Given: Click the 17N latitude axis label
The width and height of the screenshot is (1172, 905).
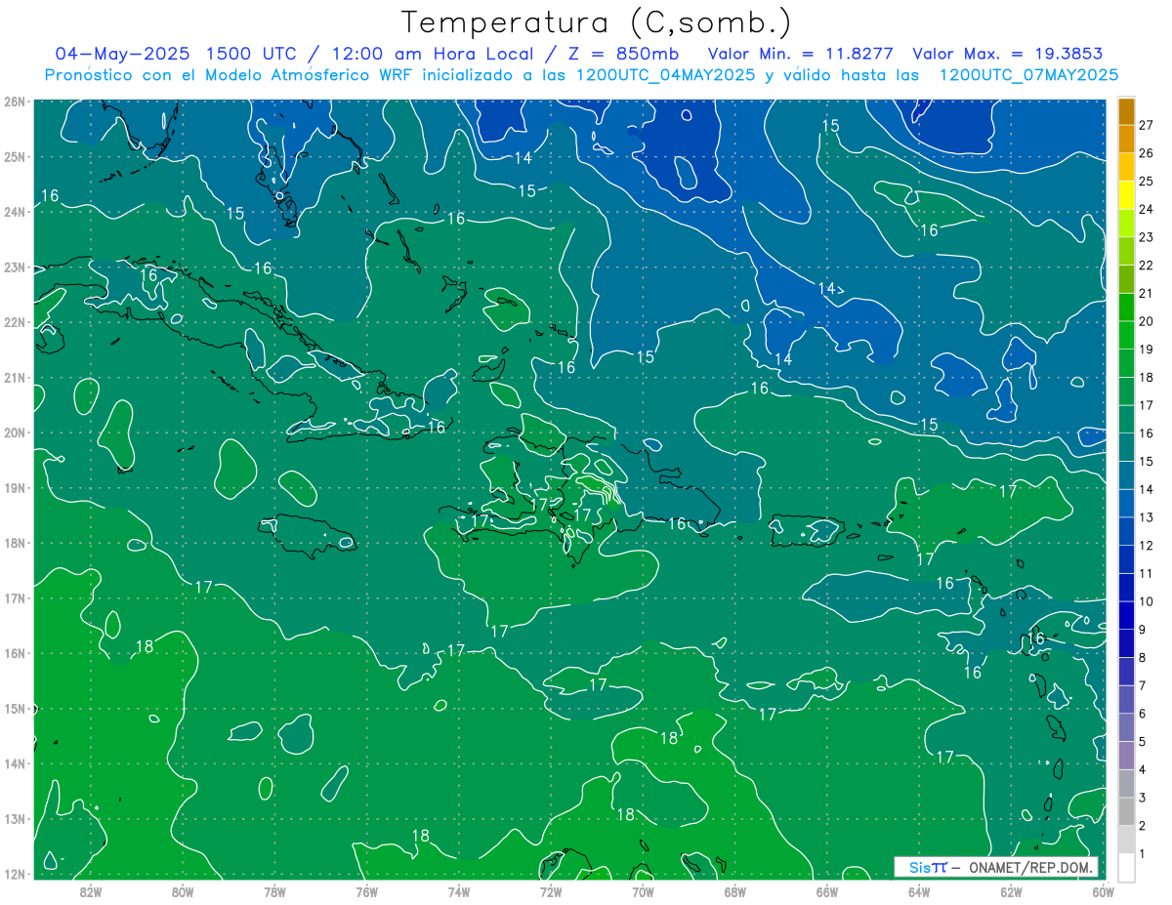Looking at the screenshot, I should [x=15, y=598].
